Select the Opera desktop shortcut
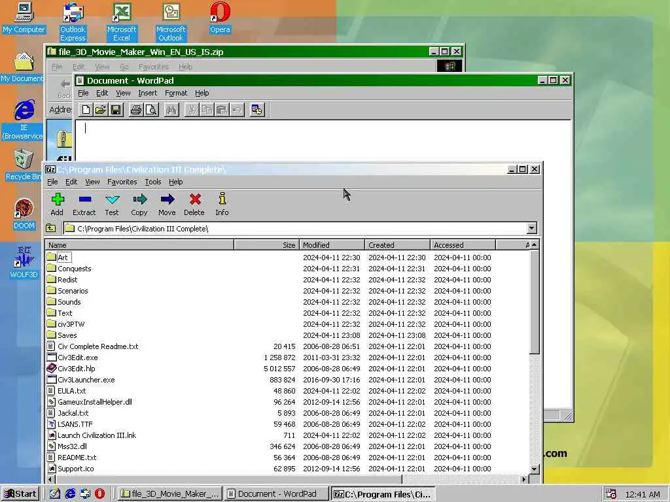Image resolution: width=670 pixels, height=502 pixels. 220,18
